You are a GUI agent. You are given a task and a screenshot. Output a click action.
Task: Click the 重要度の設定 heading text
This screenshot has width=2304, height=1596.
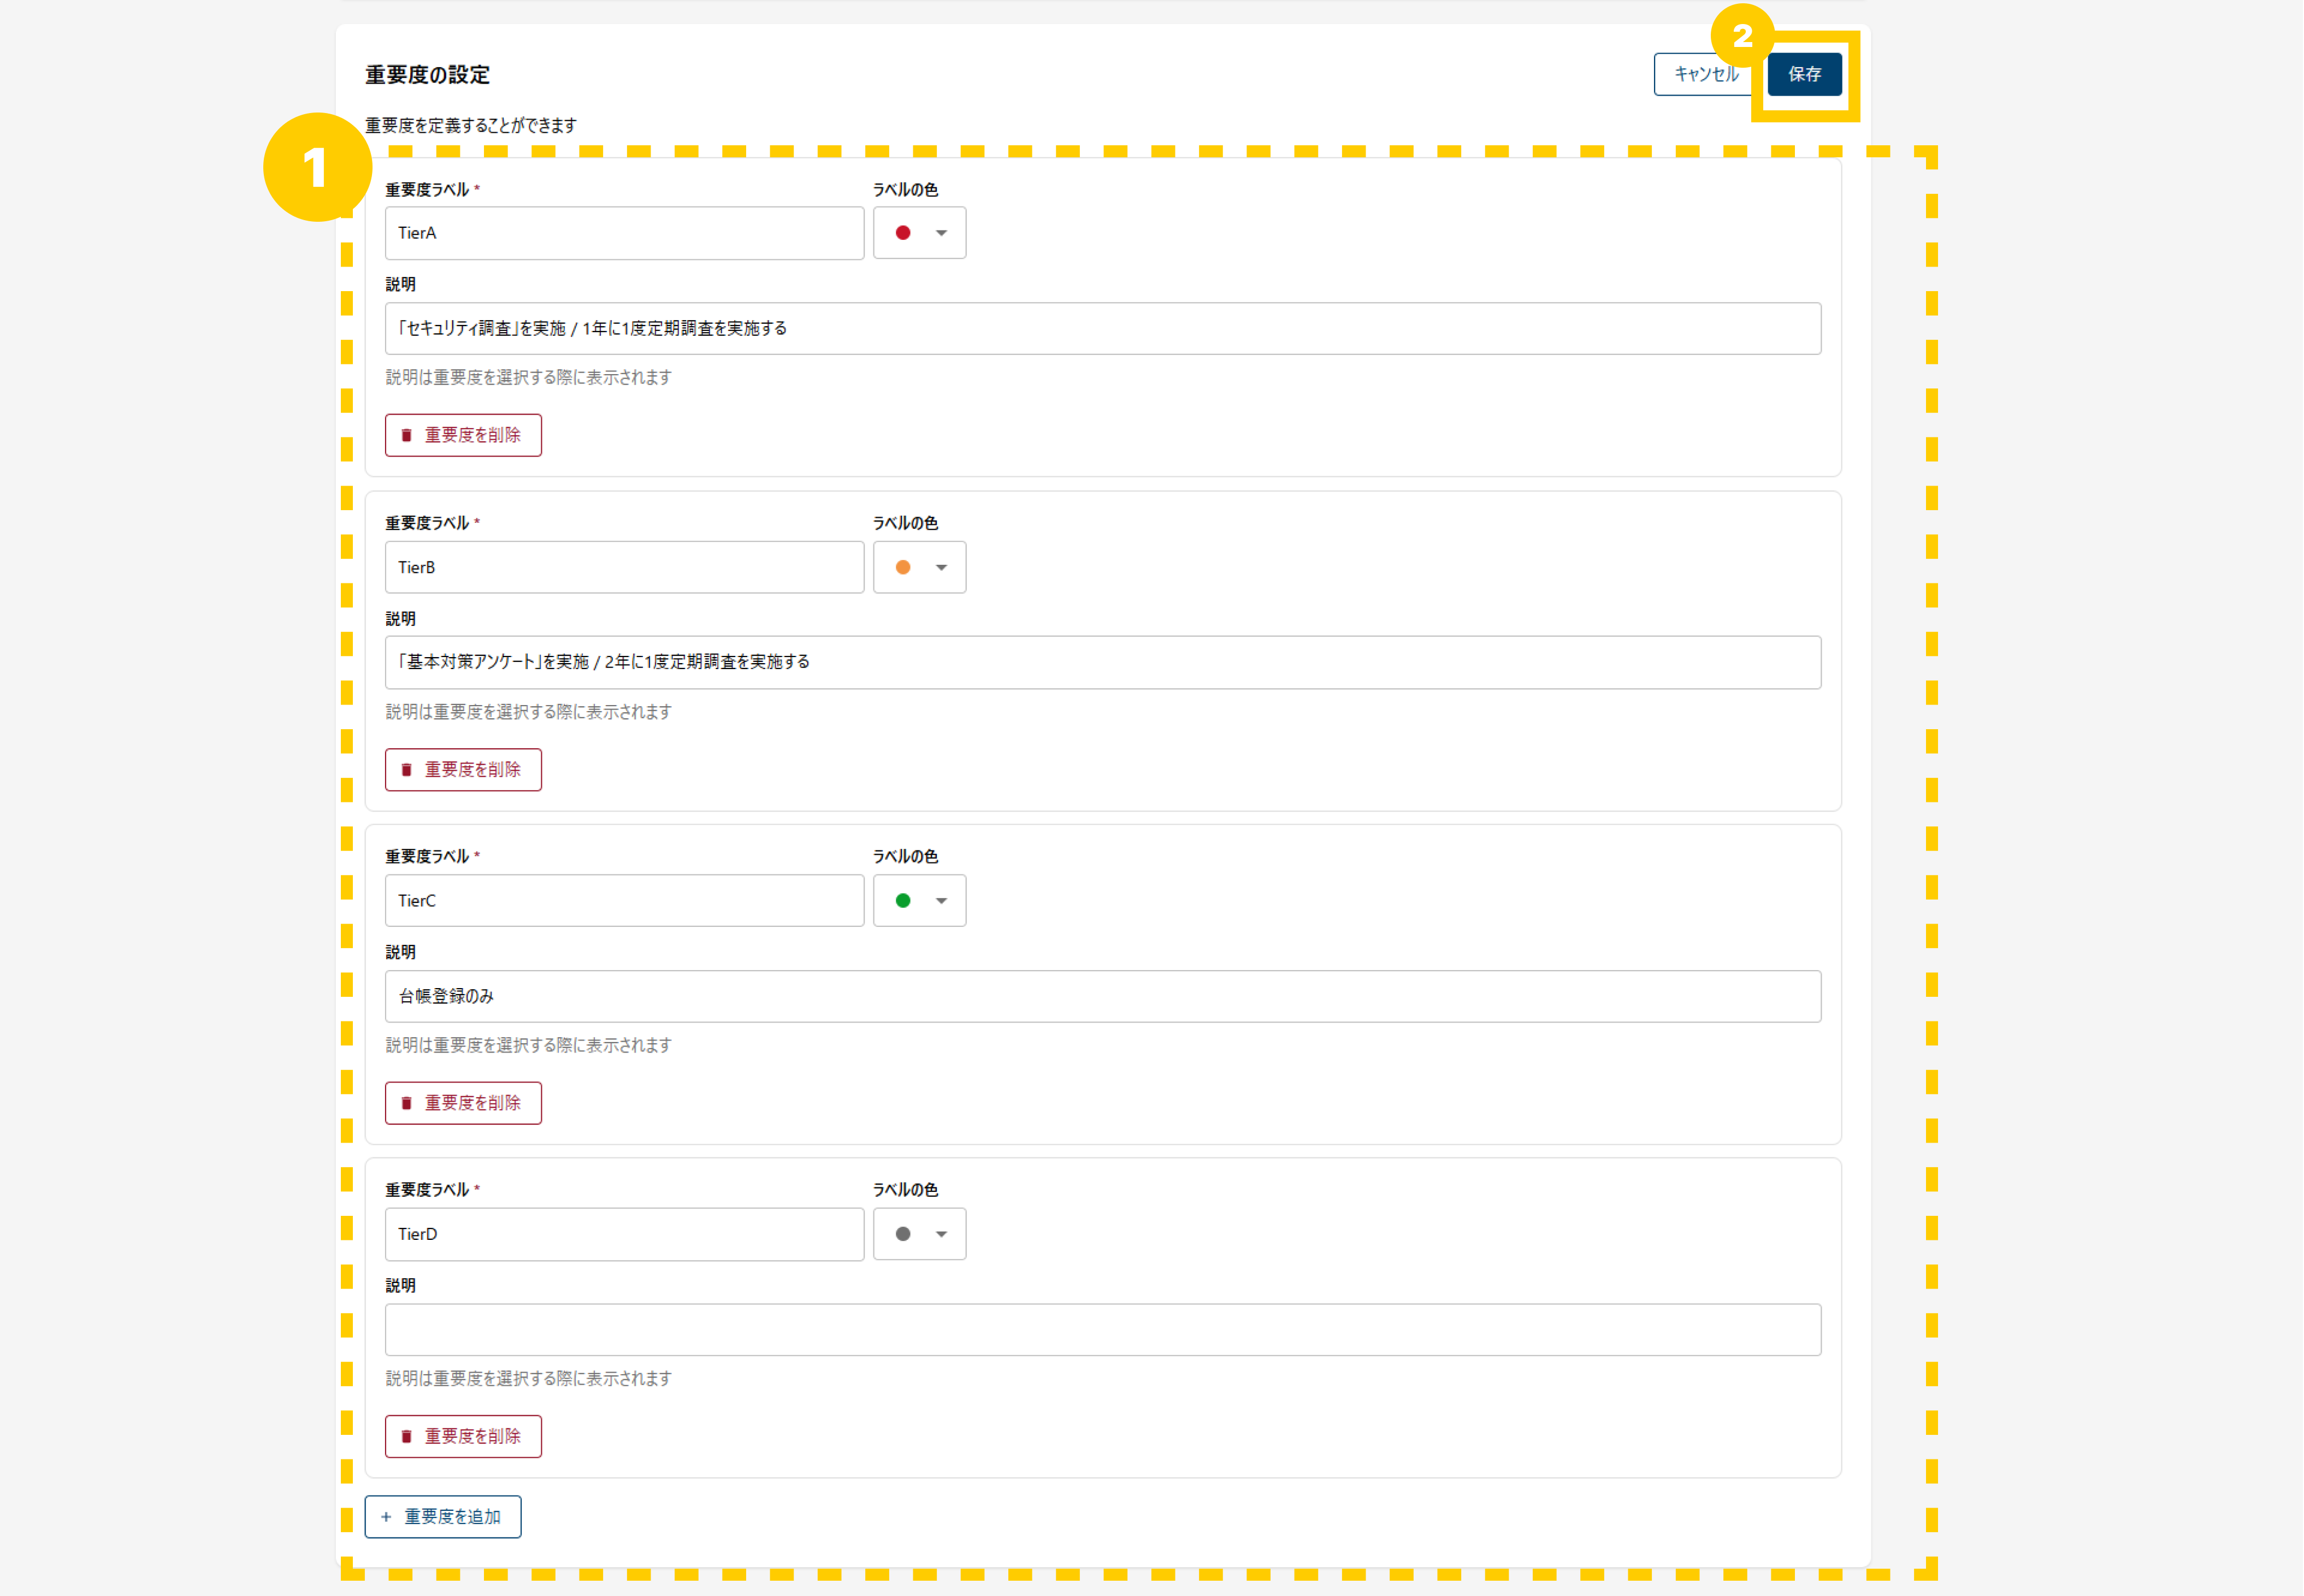point(427,75)
